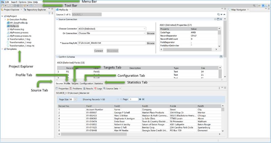Viewport: 271px width, 143px height.
Task: Open dropdown arrow beside the New toolbar icon
Action: pyautogui.click(x=5, y=6)
